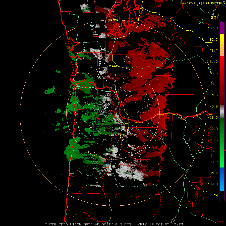Image resolution: width=226 pixels, height=226 pixels.
Task: Select the blue segment of velocity scale
Action: [x=222, y=179]
